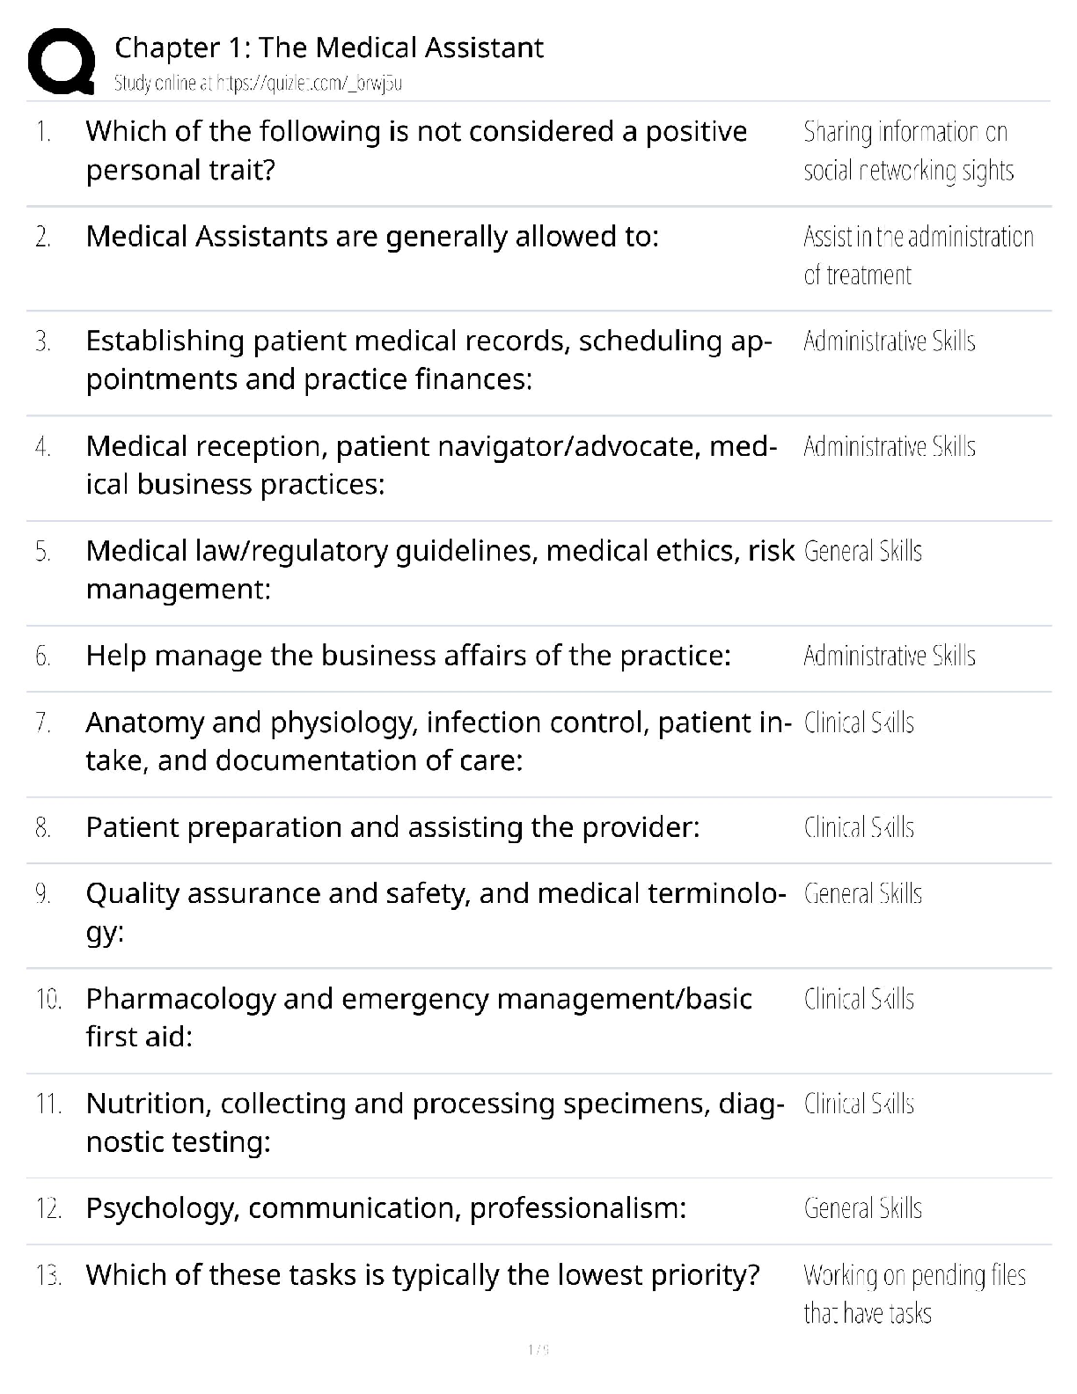Click question 10 about pharmacology and emergency management

(x=419, y=1017)
